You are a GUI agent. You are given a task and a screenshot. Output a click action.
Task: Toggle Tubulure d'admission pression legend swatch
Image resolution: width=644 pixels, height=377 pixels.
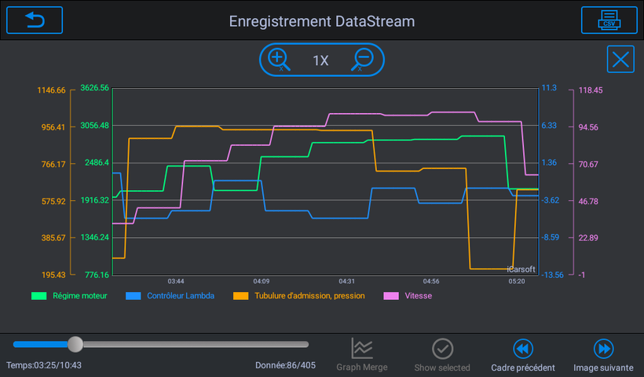(x=240, y=295)
